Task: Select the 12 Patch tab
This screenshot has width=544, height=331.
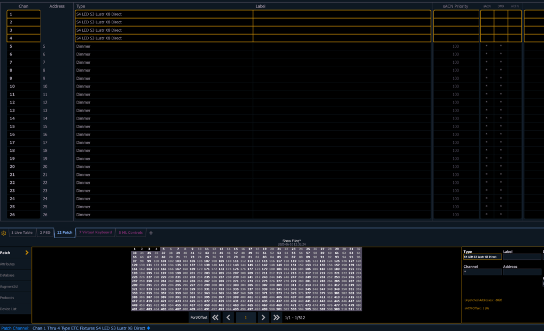Action: tap(65, 233)
